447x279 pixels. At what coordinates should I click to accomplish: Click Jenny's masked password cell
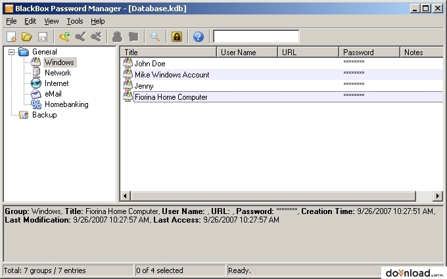[x=354, y=84]
